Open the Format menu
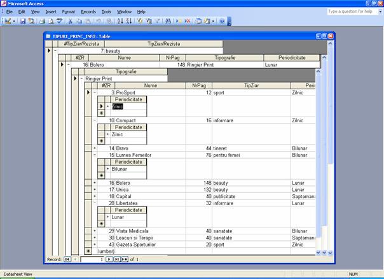The image size is (384, 279). pyautogui.click(x=69, y=11)
